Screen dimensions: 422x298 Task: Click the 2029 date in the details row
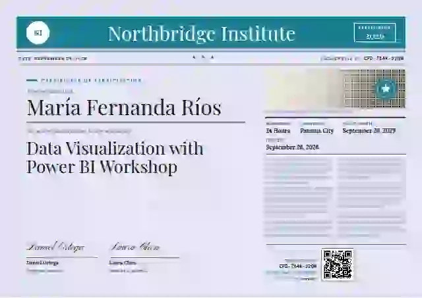[369, 130]
